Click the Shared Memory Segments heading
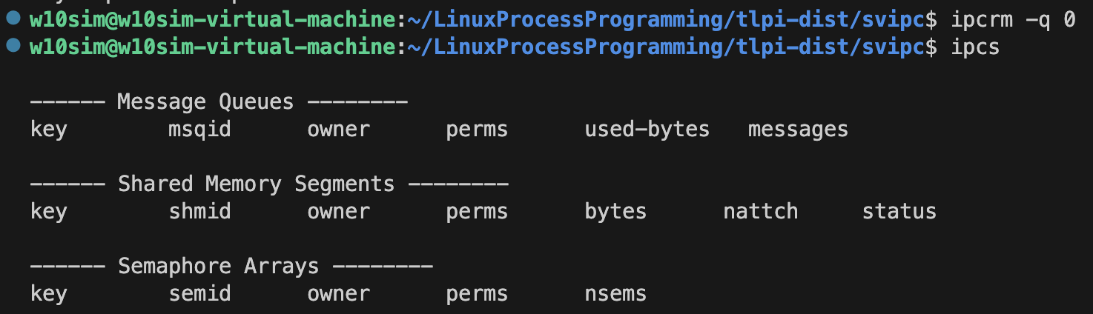 (256, 184)
